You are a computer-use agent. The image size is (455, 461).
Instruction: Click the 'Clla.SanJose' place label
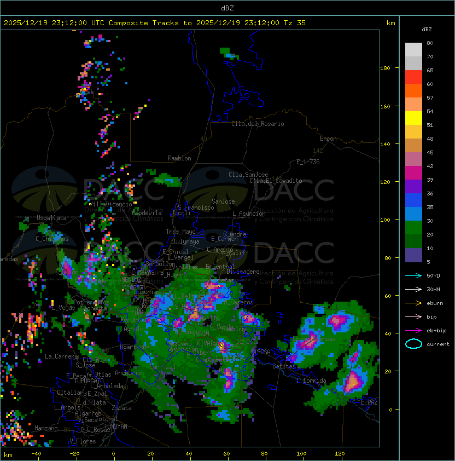click(248, 175)
